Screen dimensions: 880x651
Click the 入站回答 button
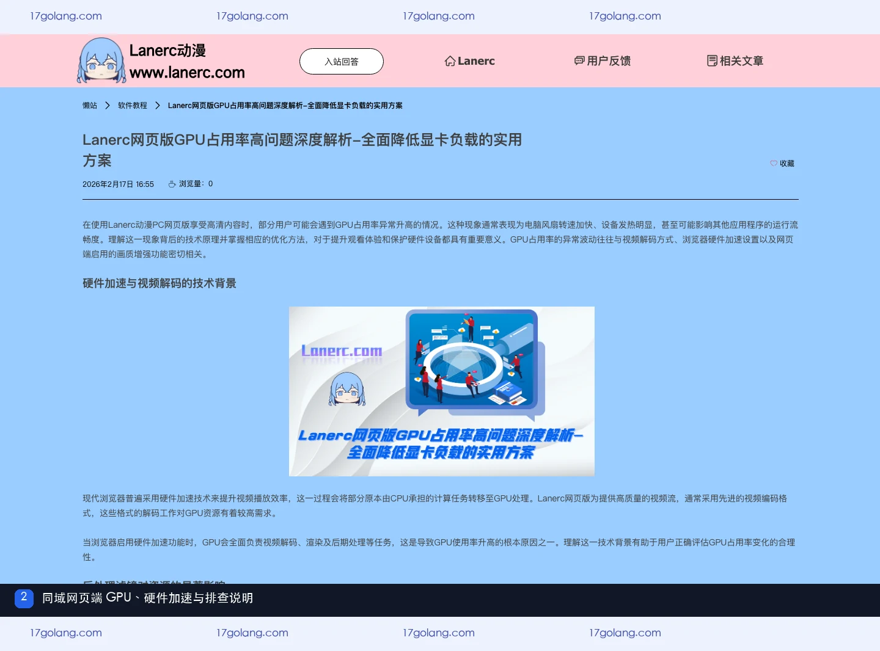tap(342, 61)
